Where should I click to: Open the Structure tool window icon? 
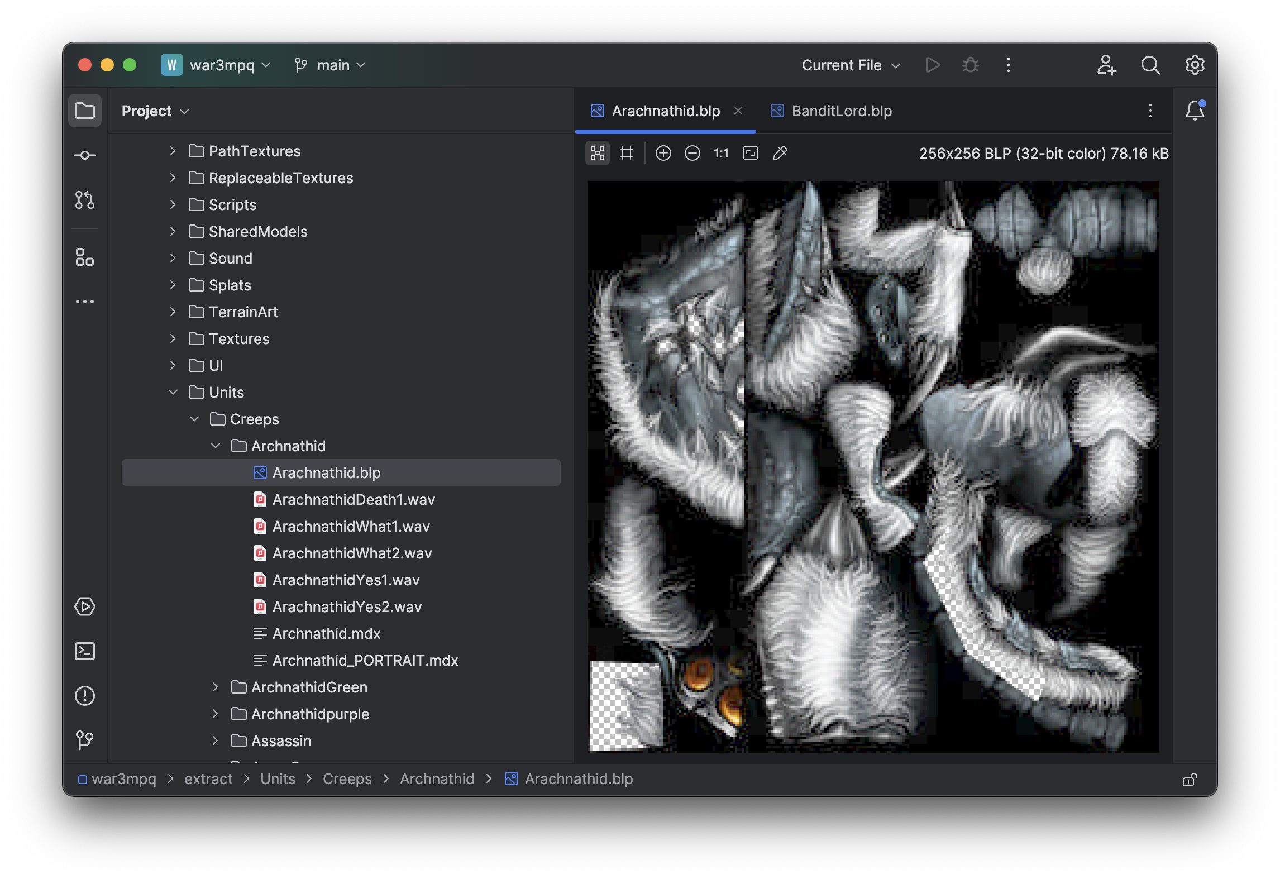[x=85, y=257]
